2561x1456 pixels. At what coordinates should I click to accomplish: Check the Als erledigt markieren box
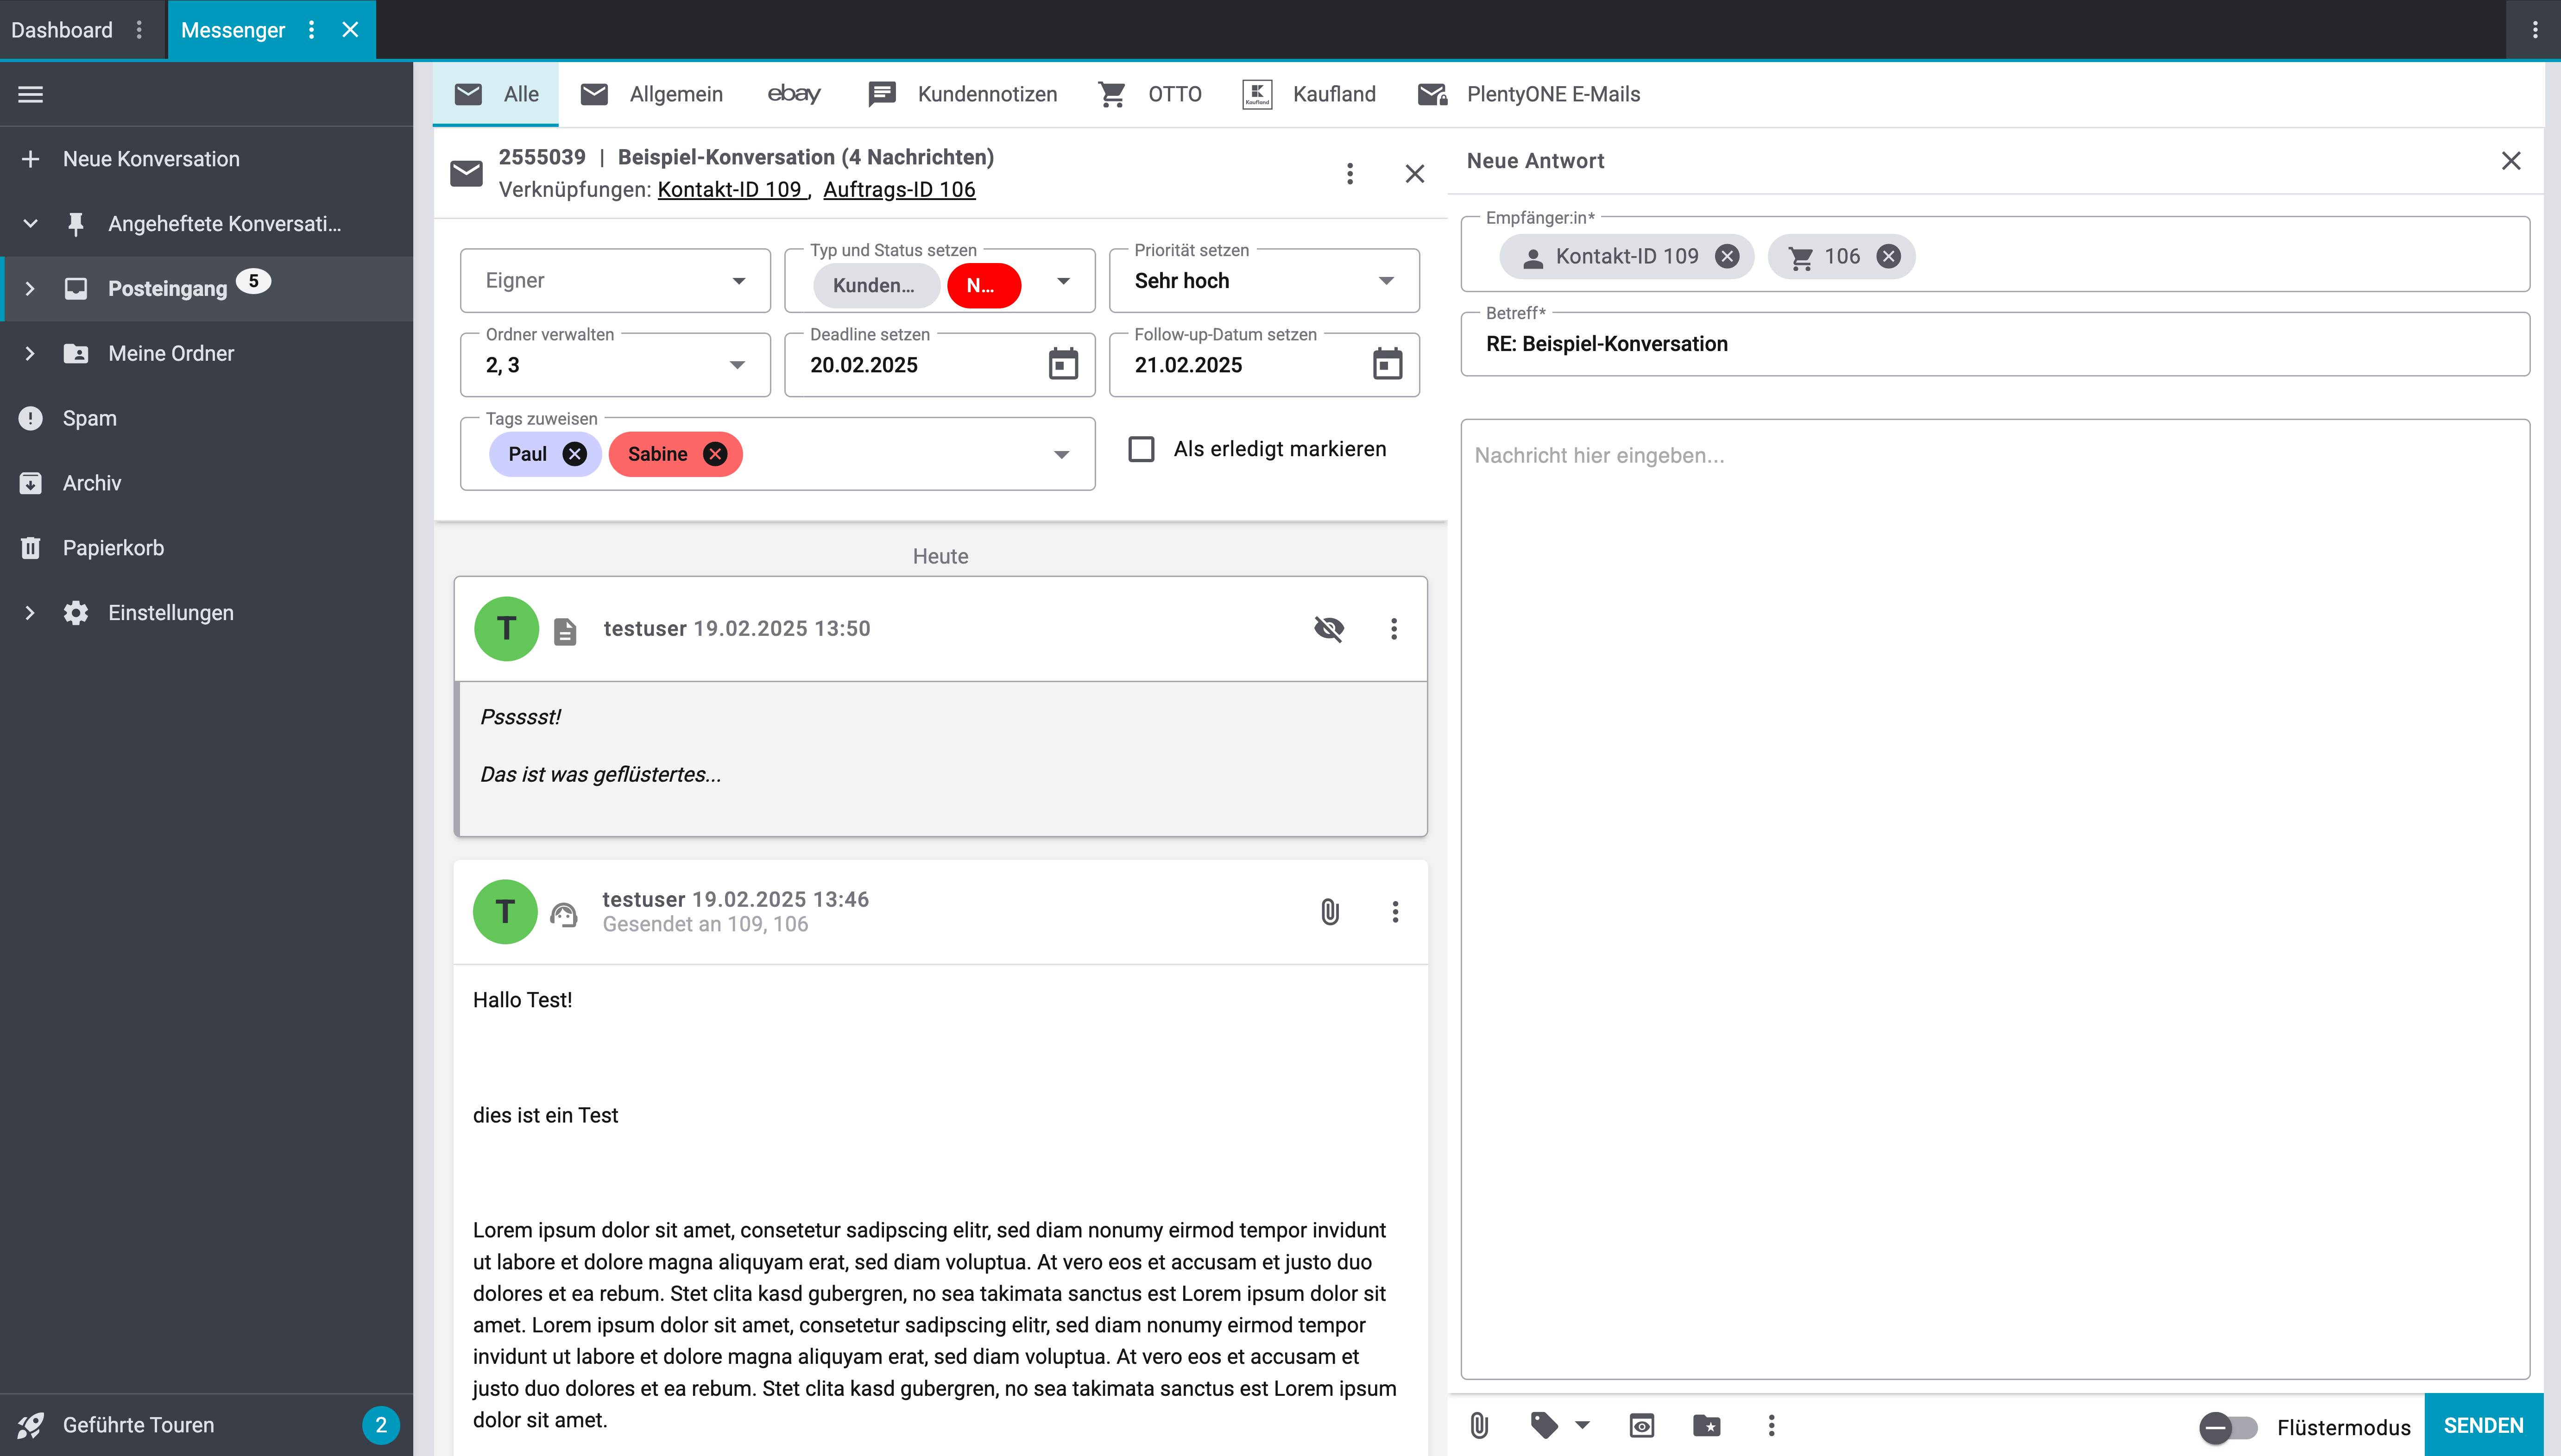(1142, 449)
